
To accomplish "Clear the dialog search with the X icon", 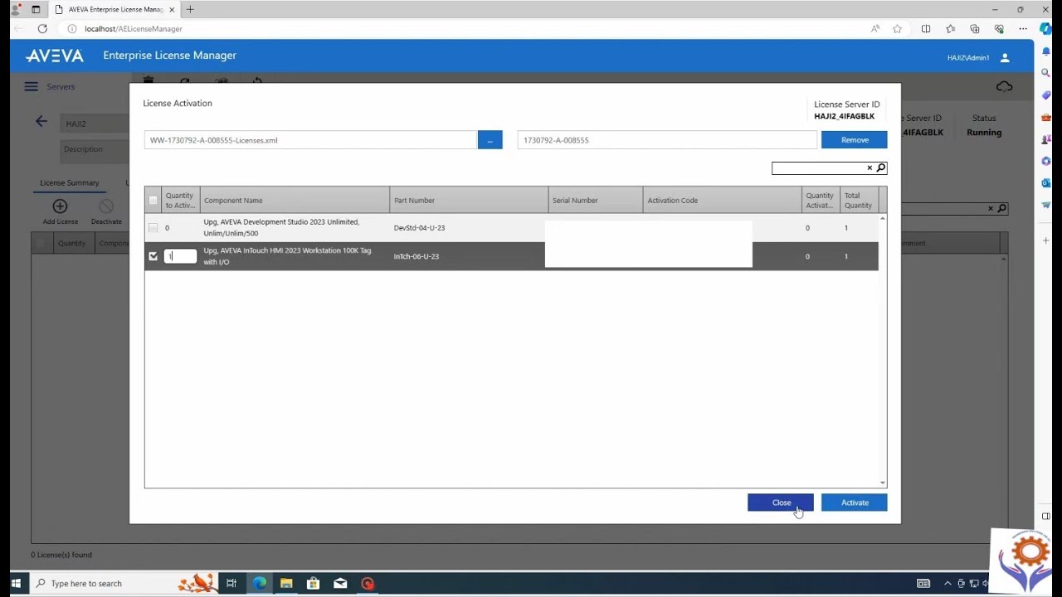I will click(x=870, y=168).
